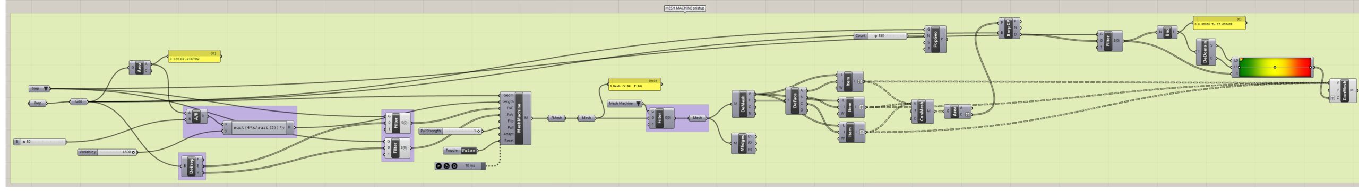The image size is (1359, 195).
Task: Select the Bnd bounds component
Action: (1167, 32)
